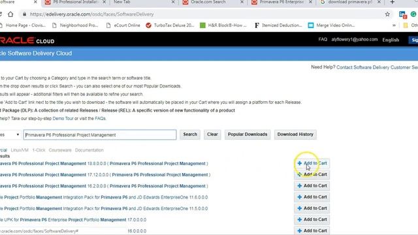418x235 pixels.
Task: Click Primavera P6 Professional 18.8.0.0.0 result
Action: (x=104, y=164)
